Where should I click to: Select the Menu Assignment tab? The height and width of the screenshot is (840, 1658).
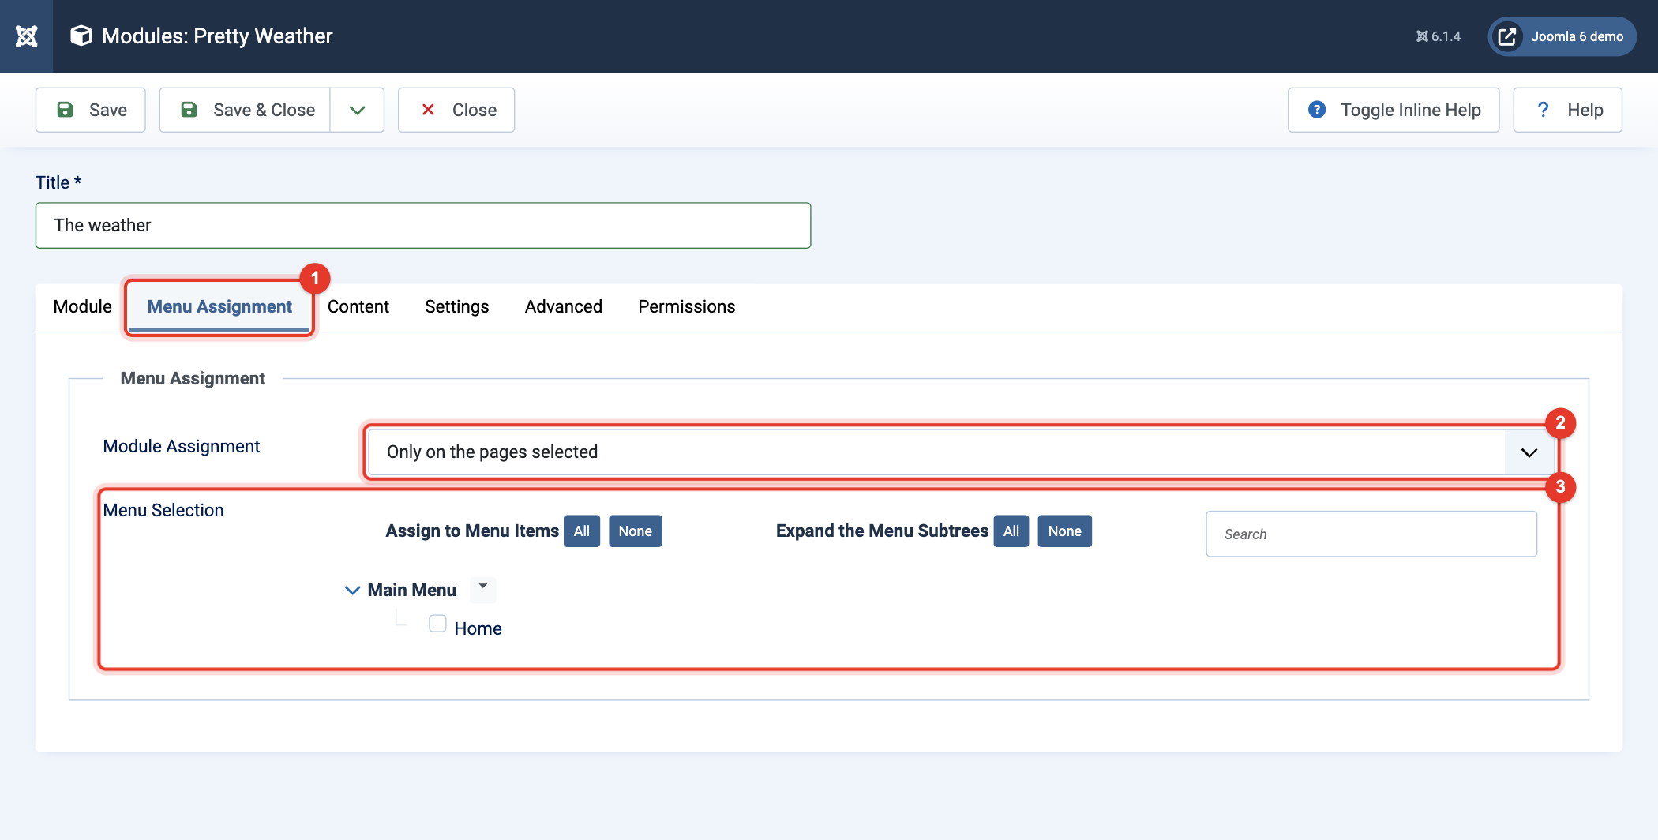(219, 306)
